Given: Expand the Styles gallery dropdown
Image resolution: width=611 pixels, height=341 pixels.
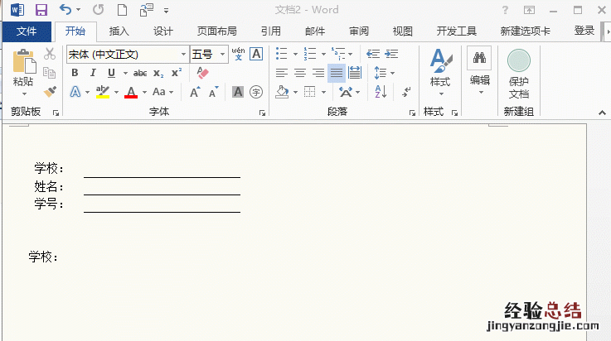Looking at the screenshot, I should point(439,94).
